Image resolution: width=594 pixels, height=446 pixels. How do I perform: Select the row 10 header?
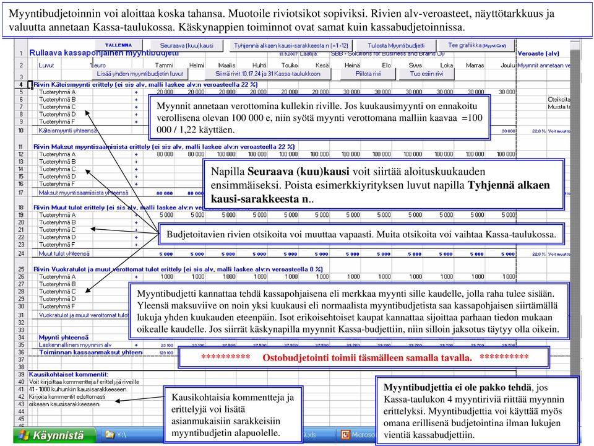21,131
